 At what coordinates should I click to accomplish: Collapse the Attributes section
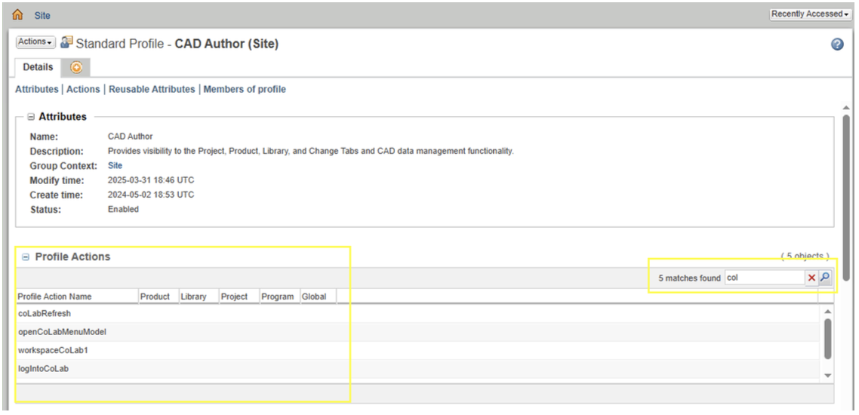[x=31, y=117]
